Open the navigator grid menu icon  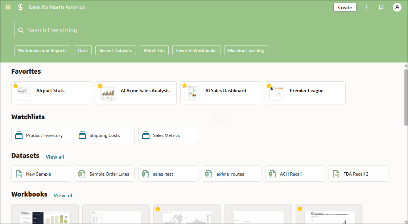[8, 7]
